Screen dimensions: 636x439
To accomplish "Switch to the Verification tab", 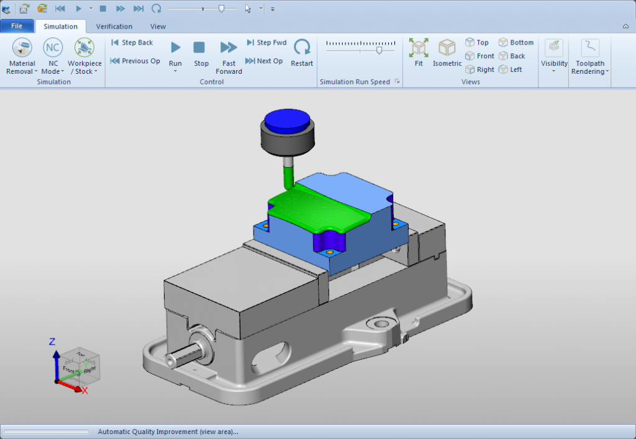I will 114,26.
